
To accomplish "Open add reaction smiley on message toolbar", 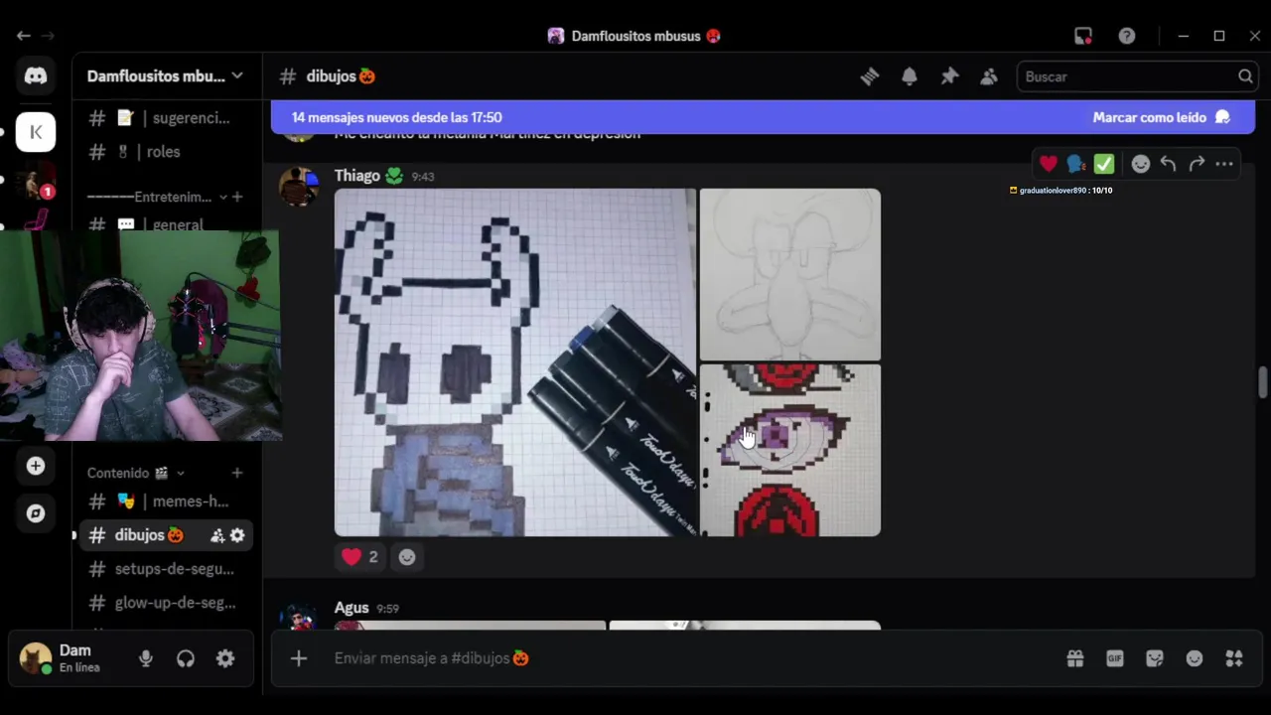I will [x=1141, y=164].
